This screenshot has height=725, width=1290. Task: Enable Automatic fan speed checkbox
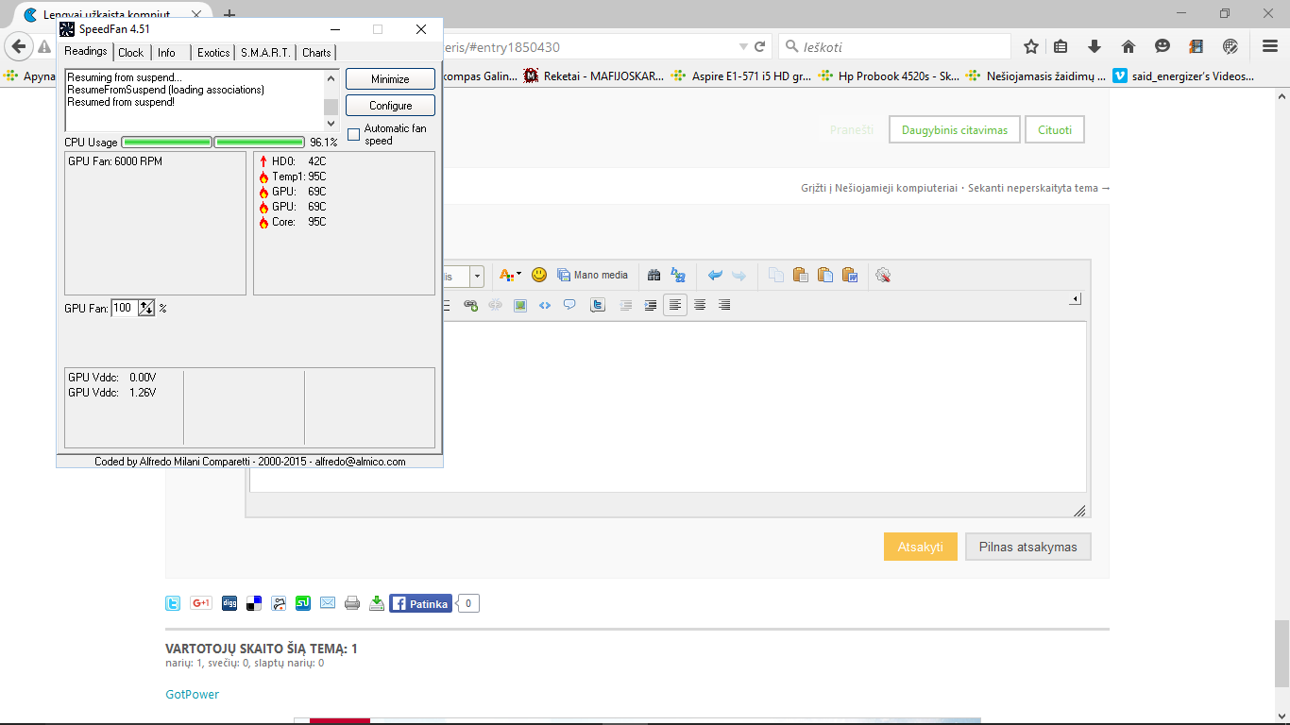point(354,134)
